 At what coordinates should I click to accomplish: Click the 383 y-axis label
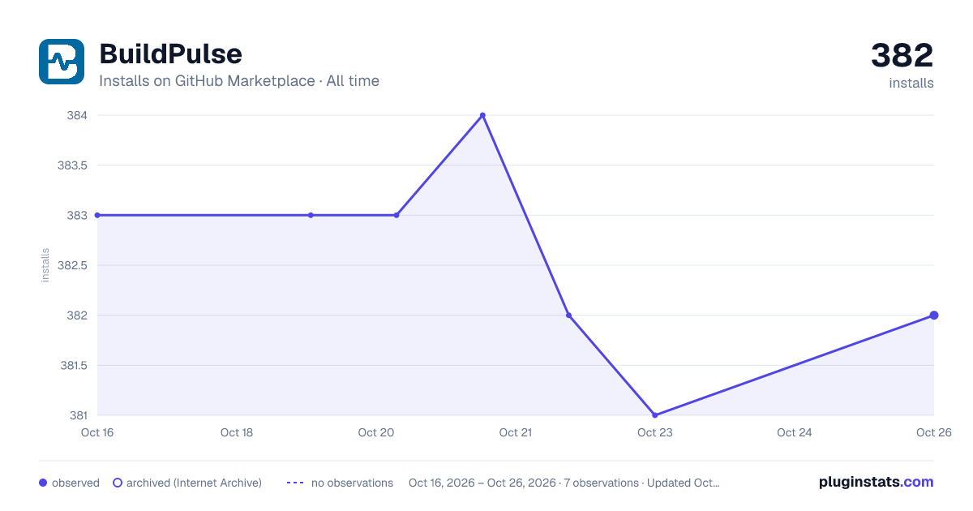tap(77, 215)
